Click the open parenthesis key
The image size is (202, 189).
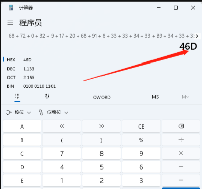coord(62,140)
